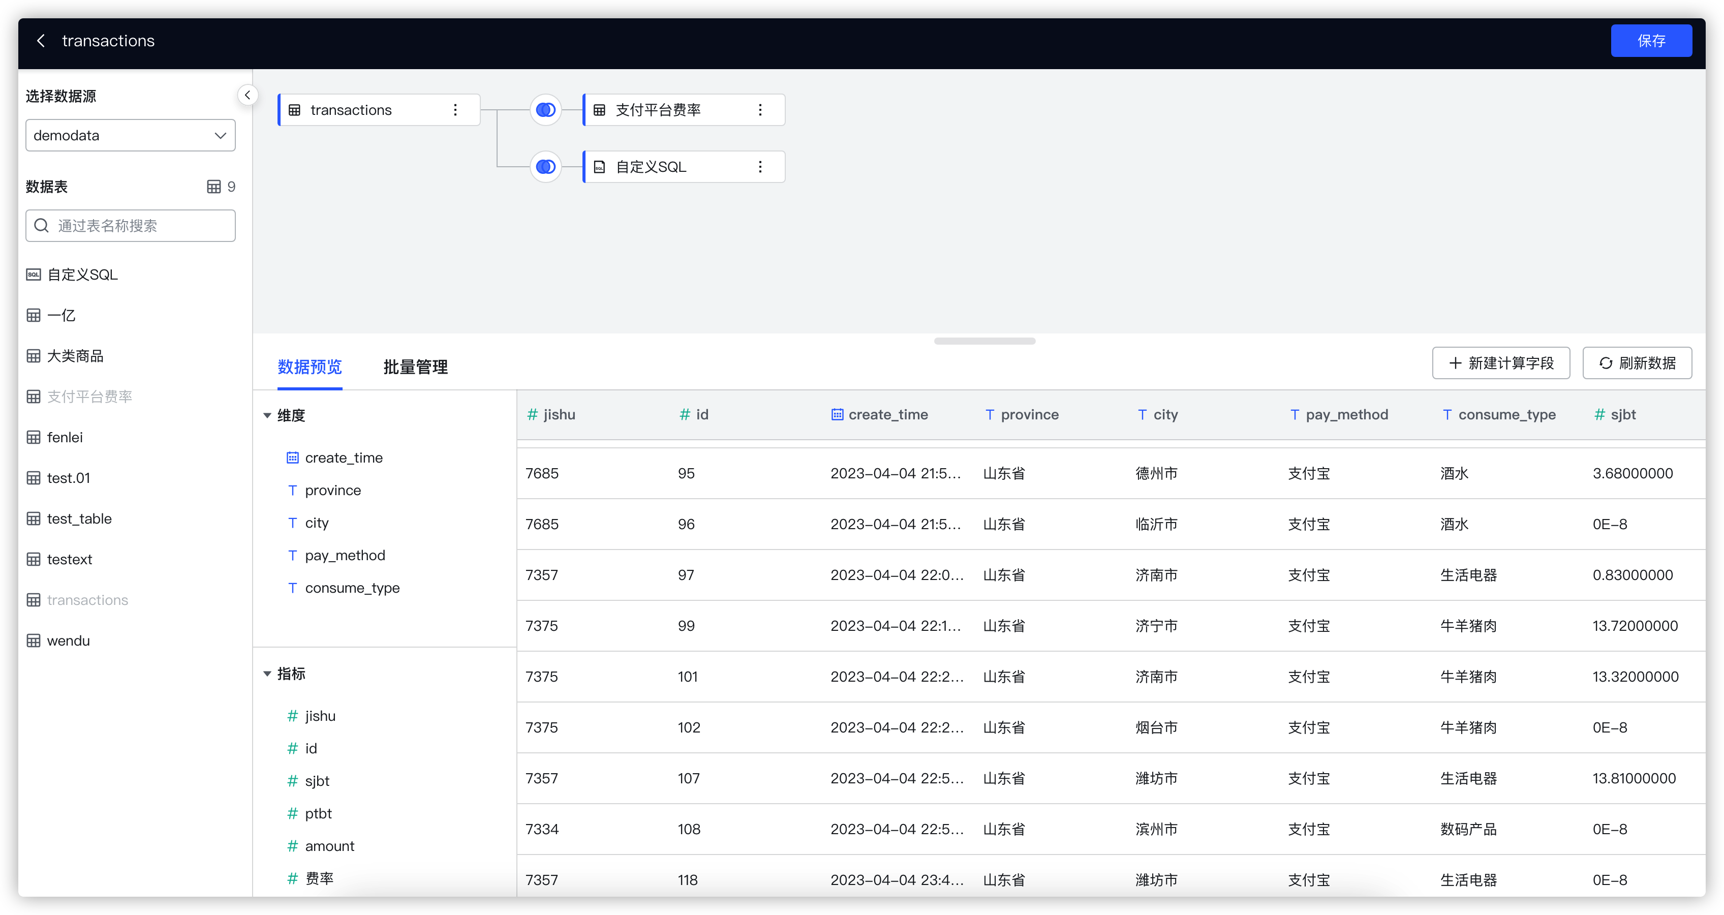Select pay_method in the dimension list

coord(345,556)
